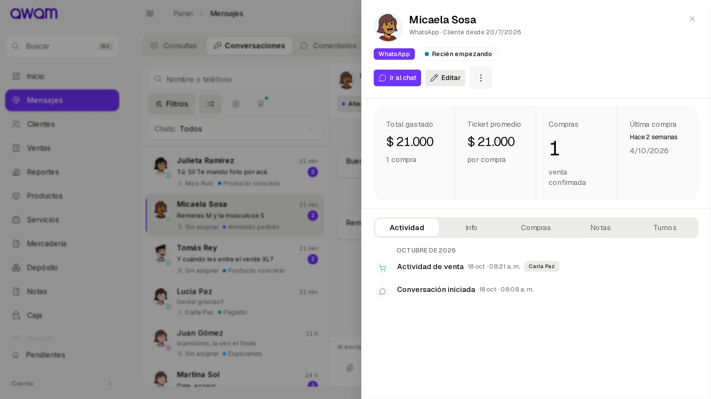This screenshot has width=711, height=399.
Task: Click the Editar button
Action: [445, 78]
